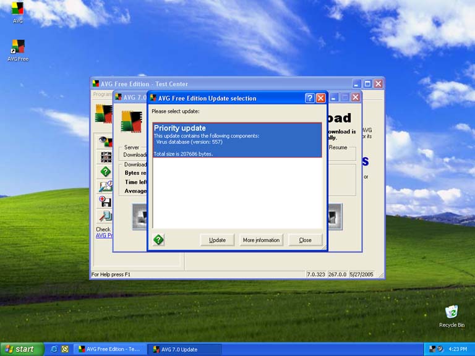Click the green help icon beside Update button
The image size is (475, 356).
(x=158, y=240)
